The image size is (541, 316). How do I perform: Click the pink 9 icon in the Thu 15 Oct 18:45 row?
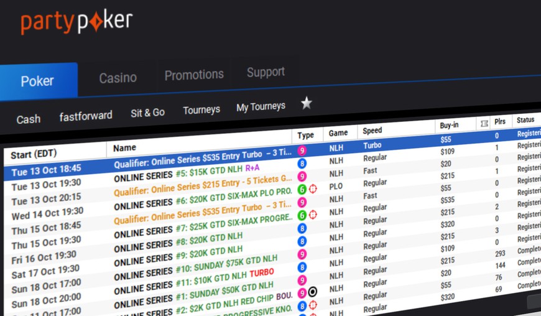point(302,202)
